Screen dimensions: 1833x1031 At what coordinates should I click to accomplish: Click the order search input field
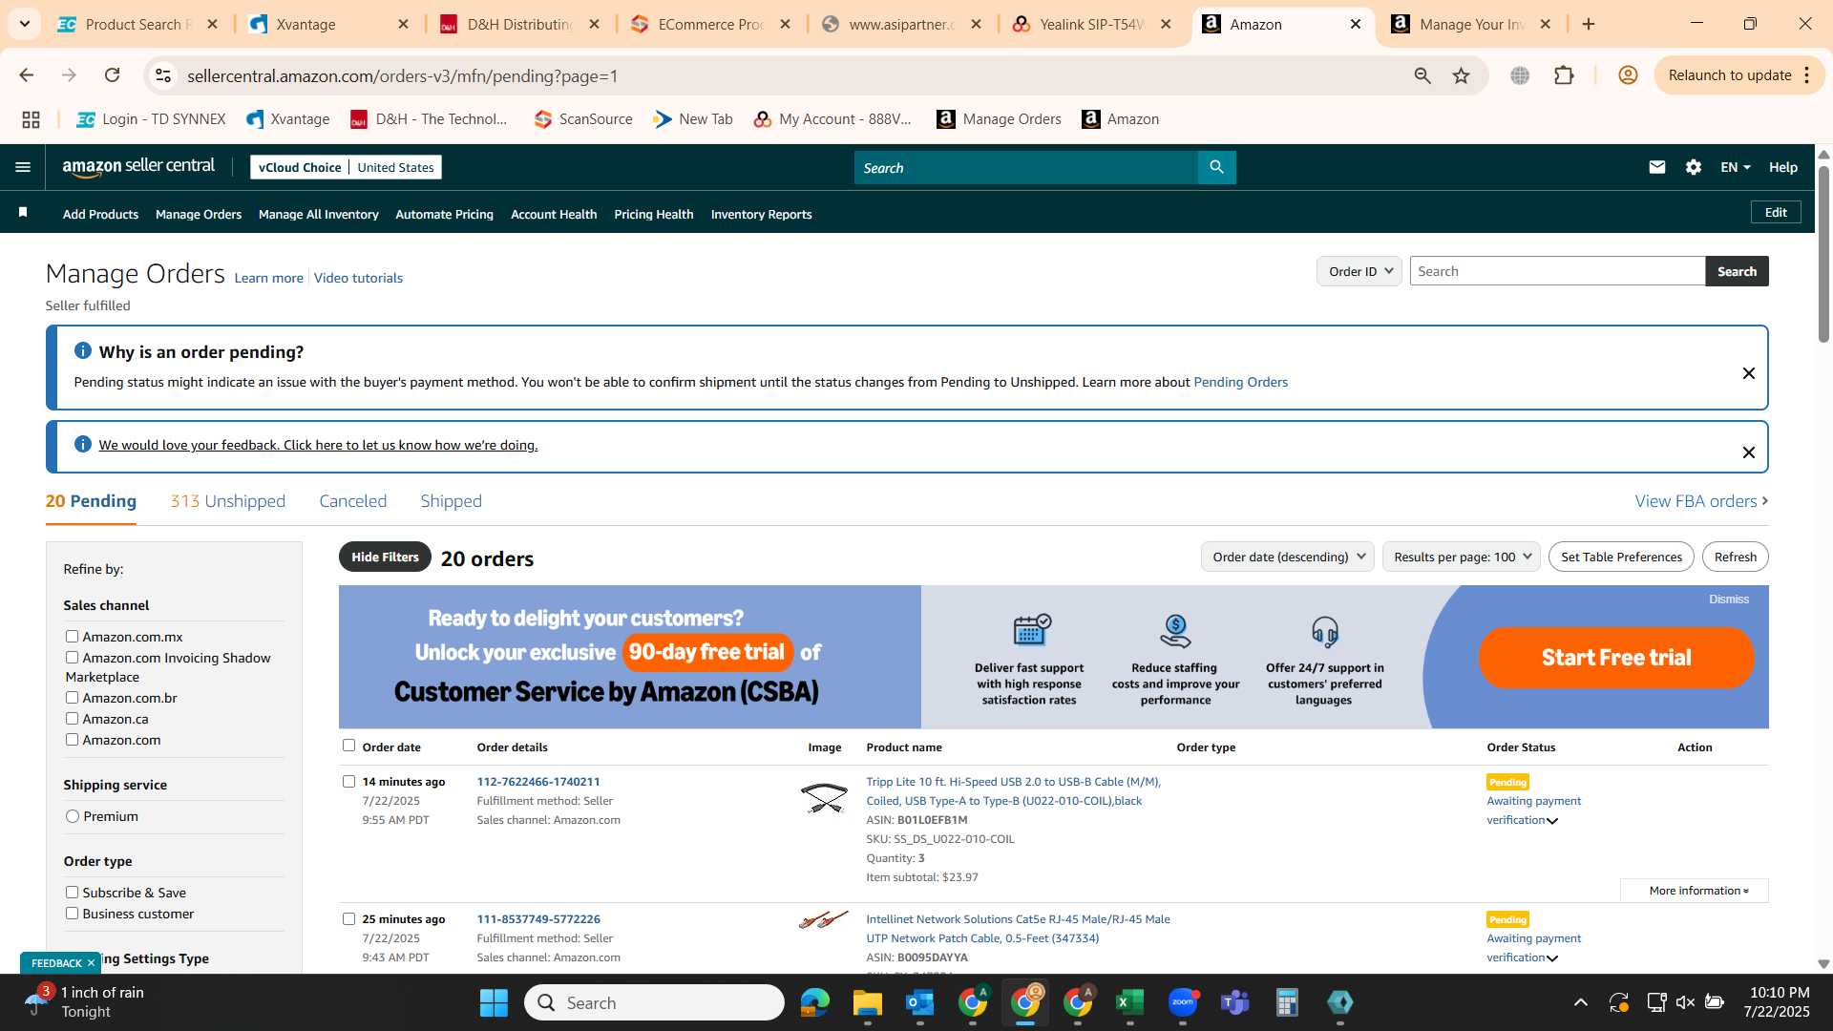pos(1557,271)
